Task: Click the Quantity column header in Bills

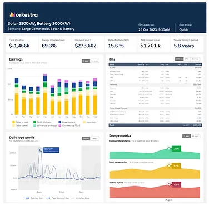Action: pyautogui.click(x=141, y=64)
